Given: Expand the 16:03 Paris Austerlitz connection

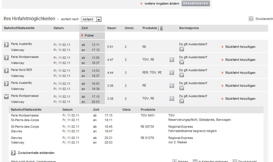Looking at the screenshot, I should 6,84.
